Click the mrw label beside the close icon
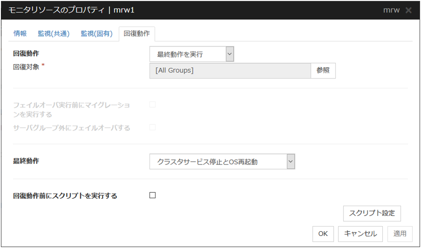The image size is (421, 248). (391, 10)
